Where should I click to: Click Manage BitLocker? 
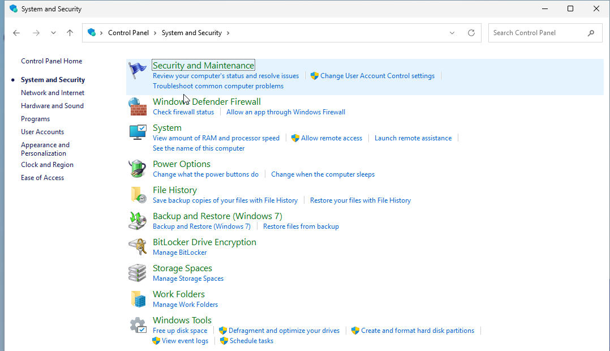(x=180, y=252)
